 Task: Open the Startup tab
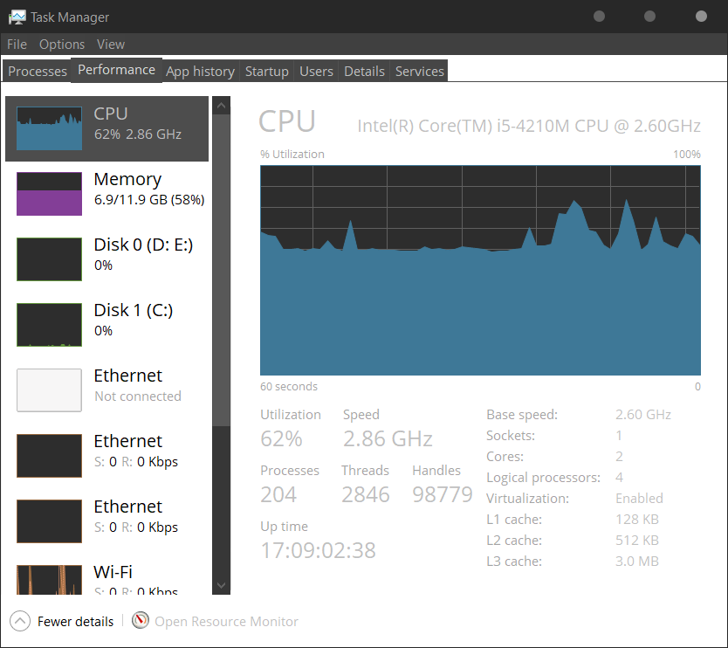[267, 71]
